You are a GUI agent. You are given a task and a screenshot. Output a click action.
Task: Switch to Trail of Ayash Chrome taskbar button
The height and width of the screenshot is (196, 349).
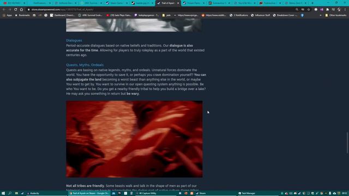[89, 193]
